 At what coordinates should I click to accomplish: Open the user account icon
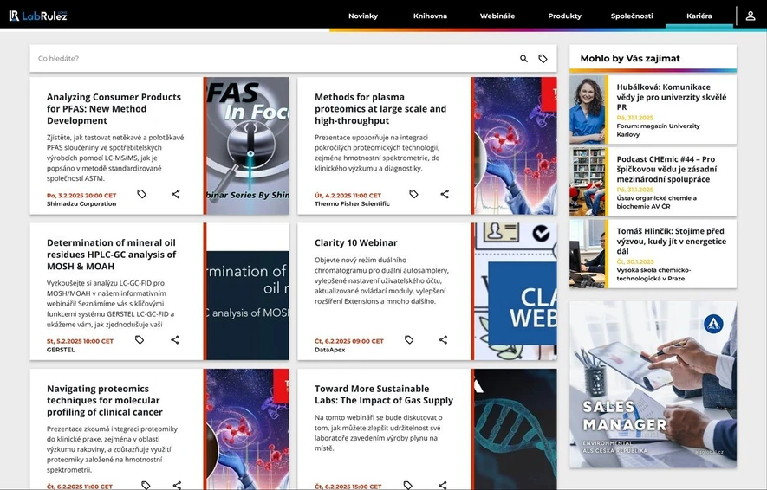(750, 16)
